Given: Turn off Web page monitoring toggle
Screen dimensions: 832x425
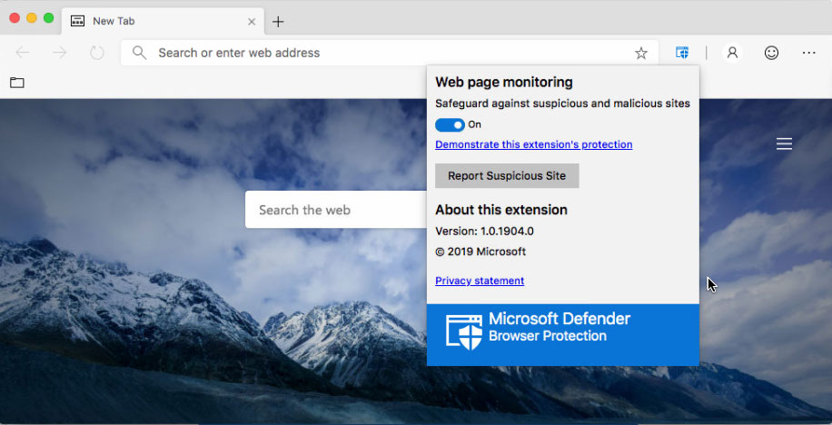Looking at the screenshot, I should (x=450, y=124).
